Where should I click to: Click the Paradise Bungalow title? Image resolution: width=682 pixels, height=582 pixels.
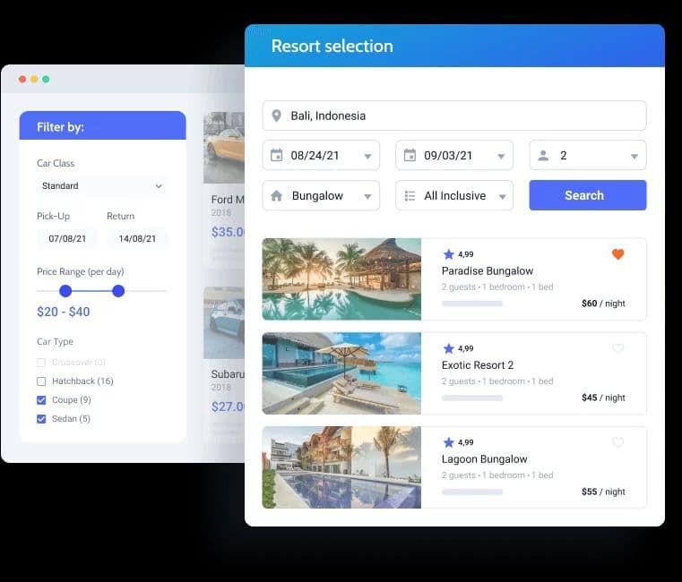pyautogui.click(x=488, y=270)
